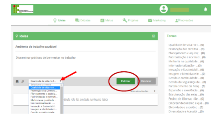Select the Inovações tab
220x126 pixels.
click(184, 20)
